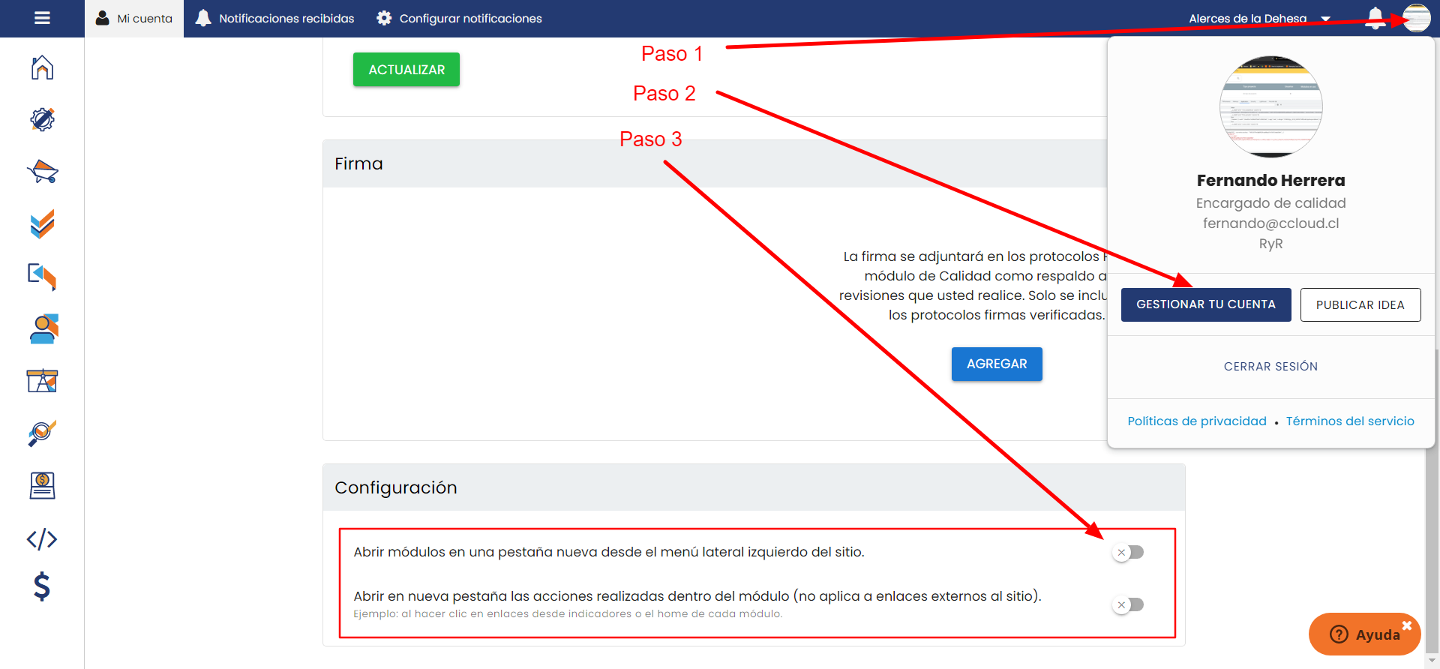Switch to Notificaciones recibidas tab
This screenshot has height=669, width=1440.
click(x=274, y=18)
